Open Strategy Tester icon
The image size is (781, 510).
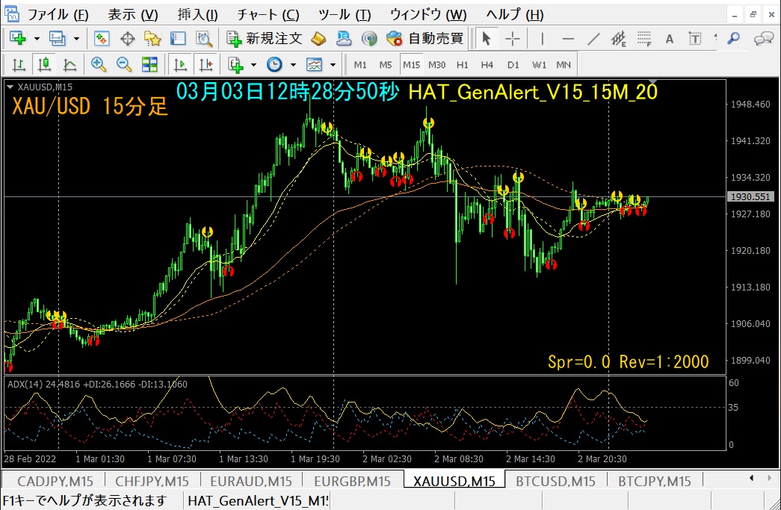click(204, 38)
